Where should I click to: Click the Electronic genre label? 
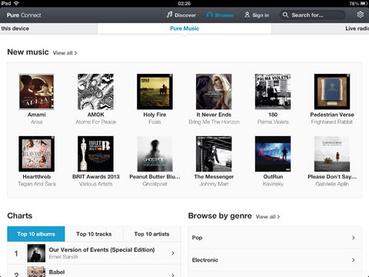(x=205, y=260)
